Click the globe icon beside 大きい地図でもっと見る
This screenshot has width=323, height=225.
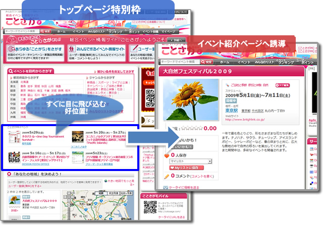coord(105,181)
